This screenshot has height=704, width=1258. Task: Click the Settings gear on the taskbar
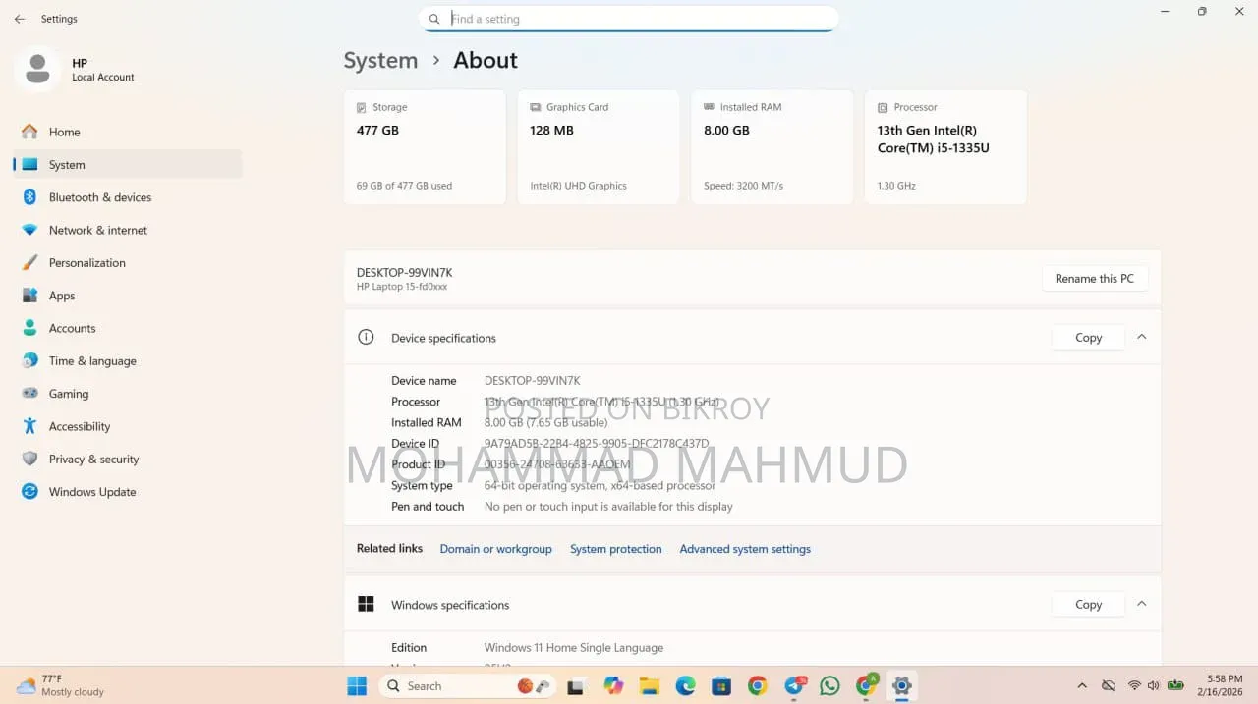[901, 685]
